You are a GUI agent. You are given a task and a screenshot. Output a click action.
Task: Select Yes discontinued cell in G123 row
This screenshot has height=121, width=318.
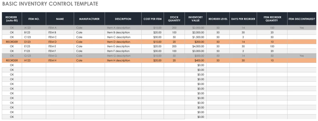click(302, 56)
